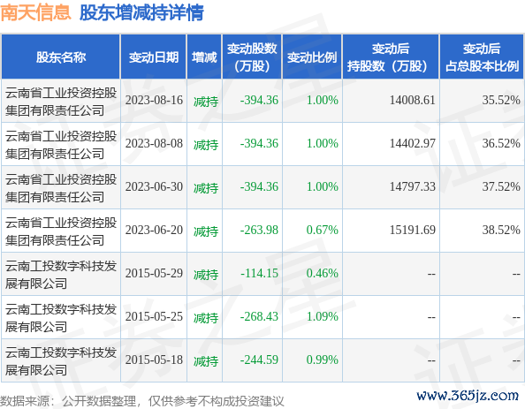Click the 数据来源 disclaimer footer text

[142, 401]
